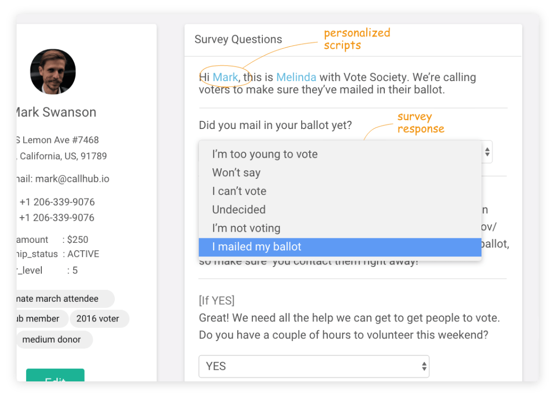Screen dimensions: 556x395
Task: Select "I can't vote" response
Action: 340,191
